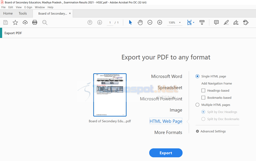Click the 138% zoom value field
The width and height of the screenshot is (256, 161).
(172, 23)
